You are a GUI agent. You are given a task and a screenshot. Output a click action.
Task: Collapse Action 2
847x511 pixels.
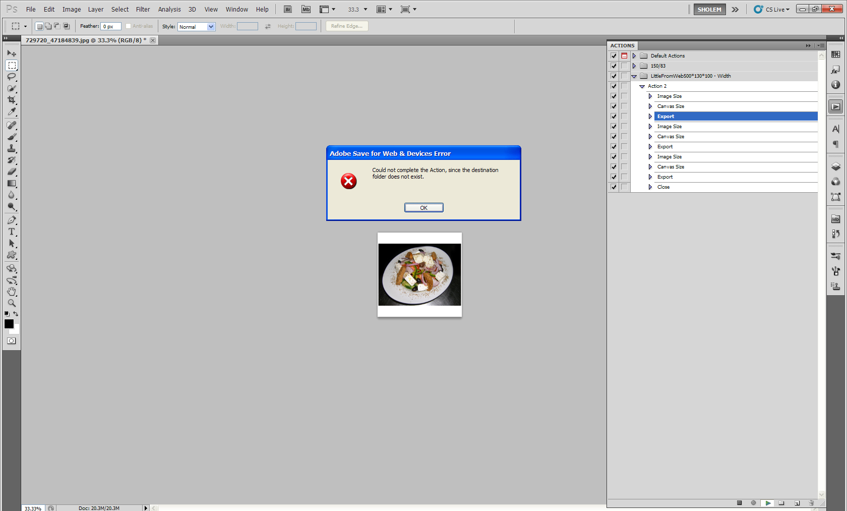pyautogui.click(x=642, y=86)
